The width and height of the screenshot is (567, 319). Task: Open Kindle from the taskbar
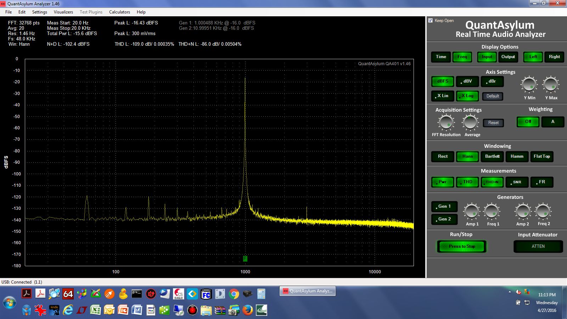click(x=54, y=310)
